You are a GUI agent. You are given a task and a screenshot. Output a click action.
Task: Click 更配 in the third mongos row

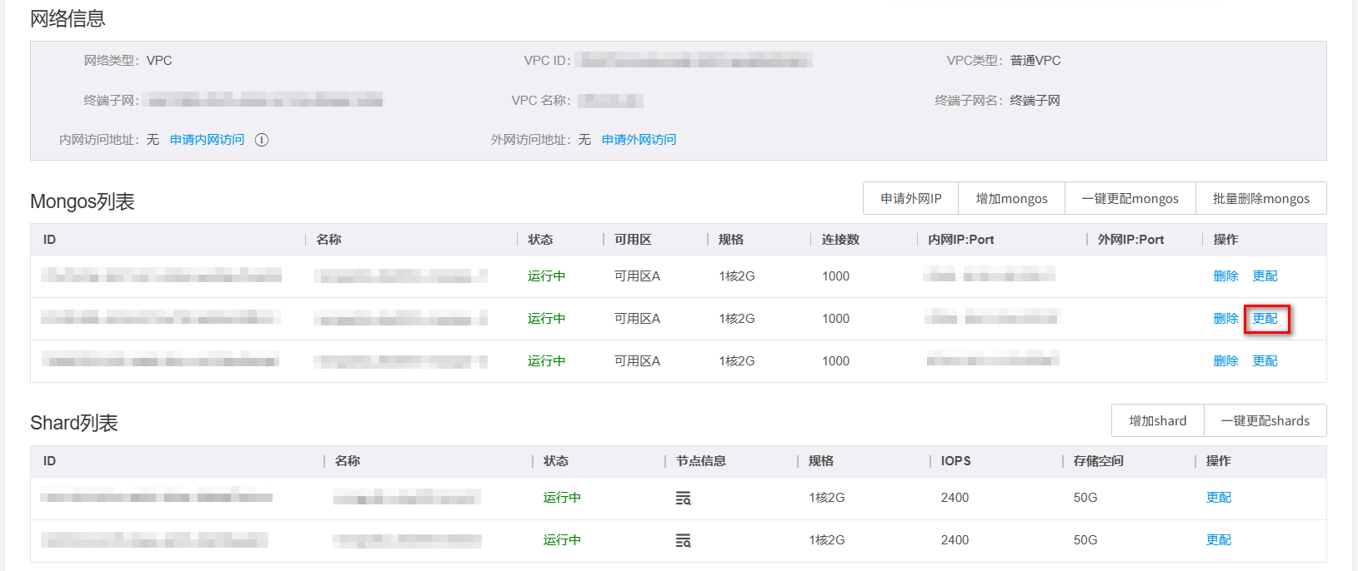point(1265,361)
